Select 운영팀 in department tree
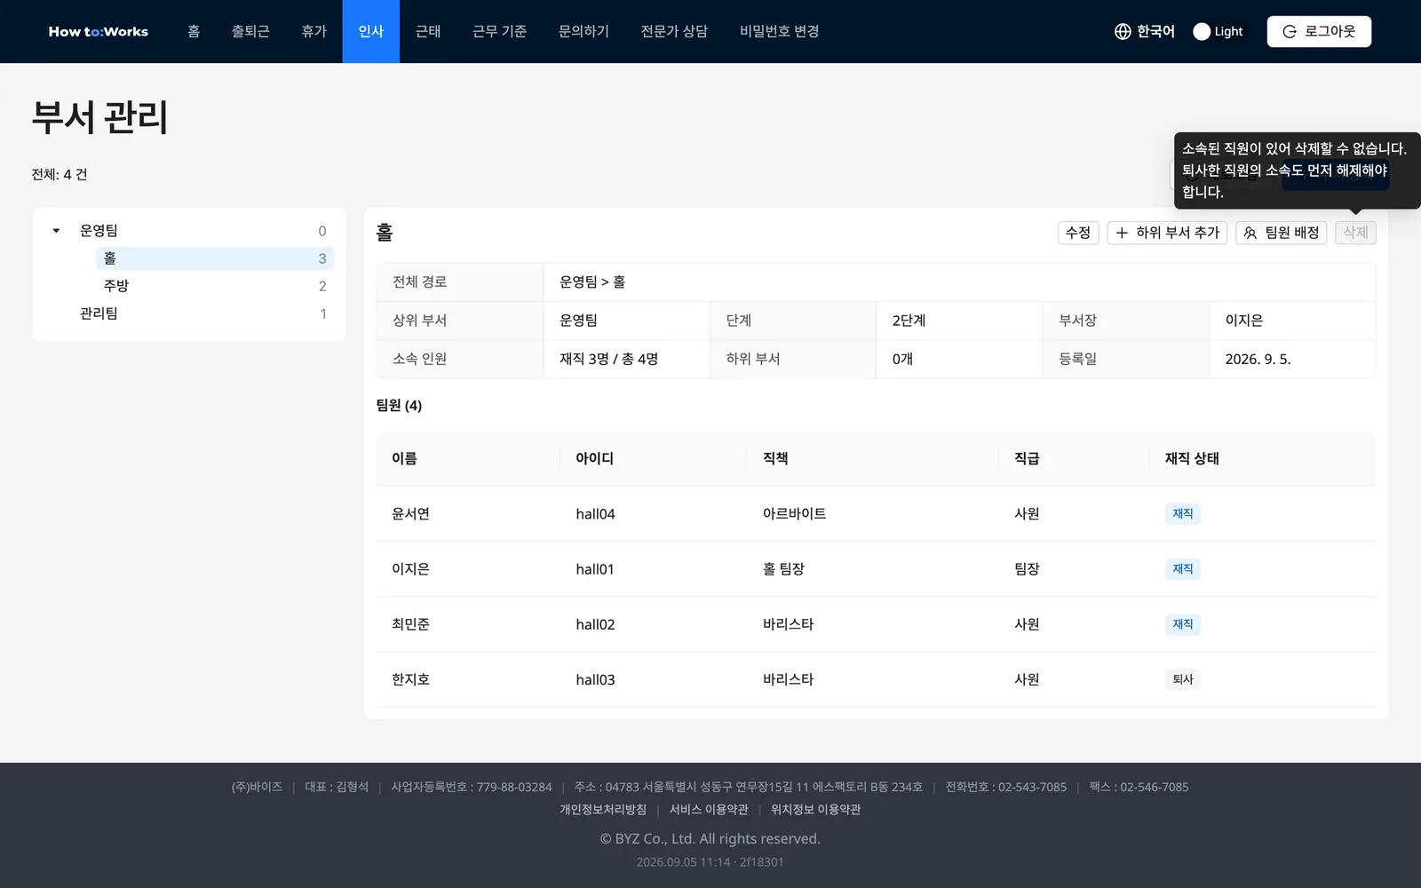This screenshot has height=888, width=1421. [x=99, y=231]
